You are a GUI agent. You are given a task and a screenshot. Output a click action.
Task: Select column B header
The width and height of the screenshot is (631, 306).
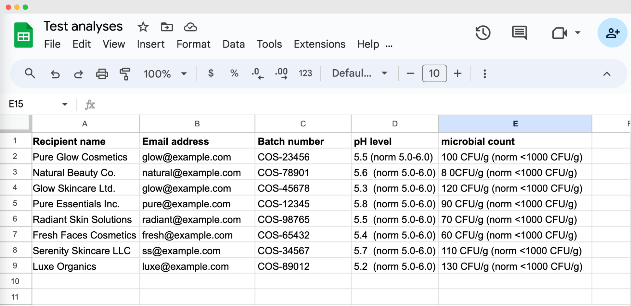[197, 124]
